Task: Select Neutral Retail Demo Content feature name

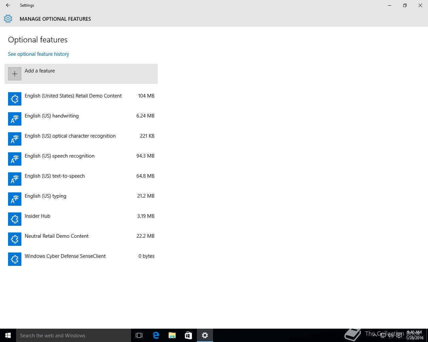Action: tap(57, 236)
